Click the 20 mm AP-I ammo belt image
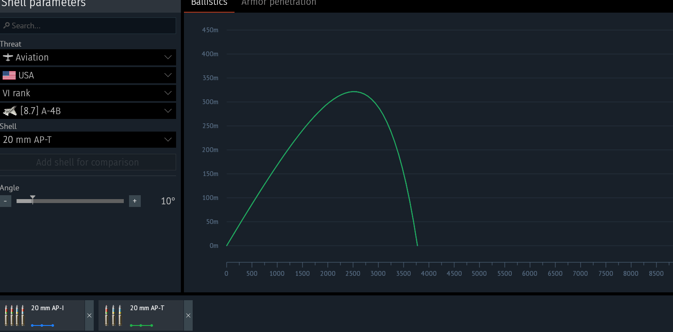The width and height of the screenshot is (673, 332). [x=14, y=315]
